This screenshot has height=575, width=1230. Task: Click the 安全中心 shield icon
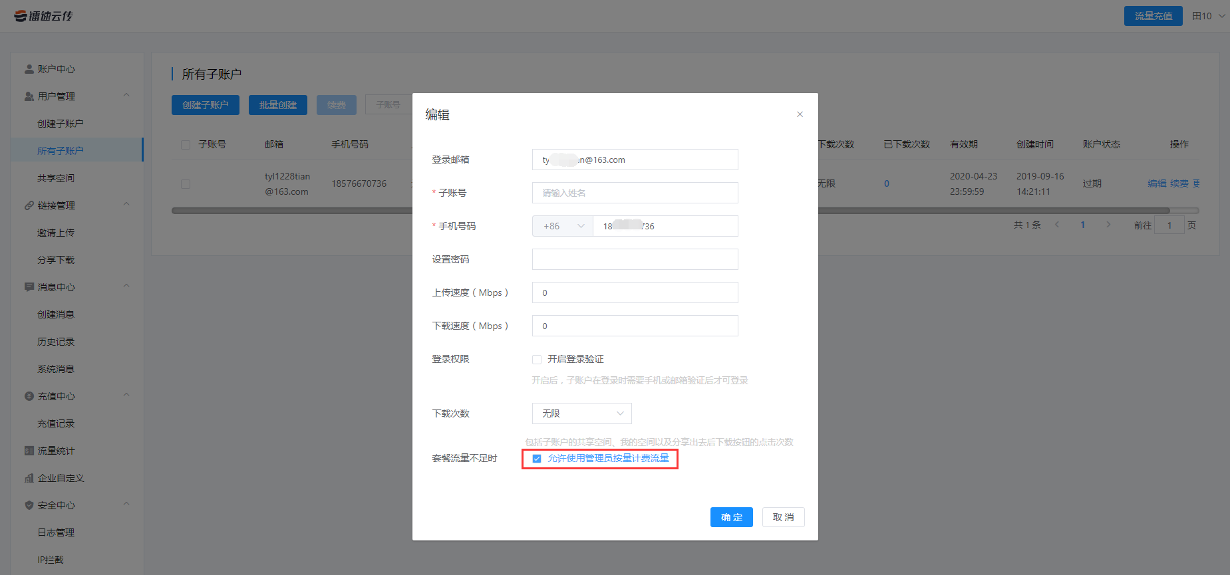[29, 505]
